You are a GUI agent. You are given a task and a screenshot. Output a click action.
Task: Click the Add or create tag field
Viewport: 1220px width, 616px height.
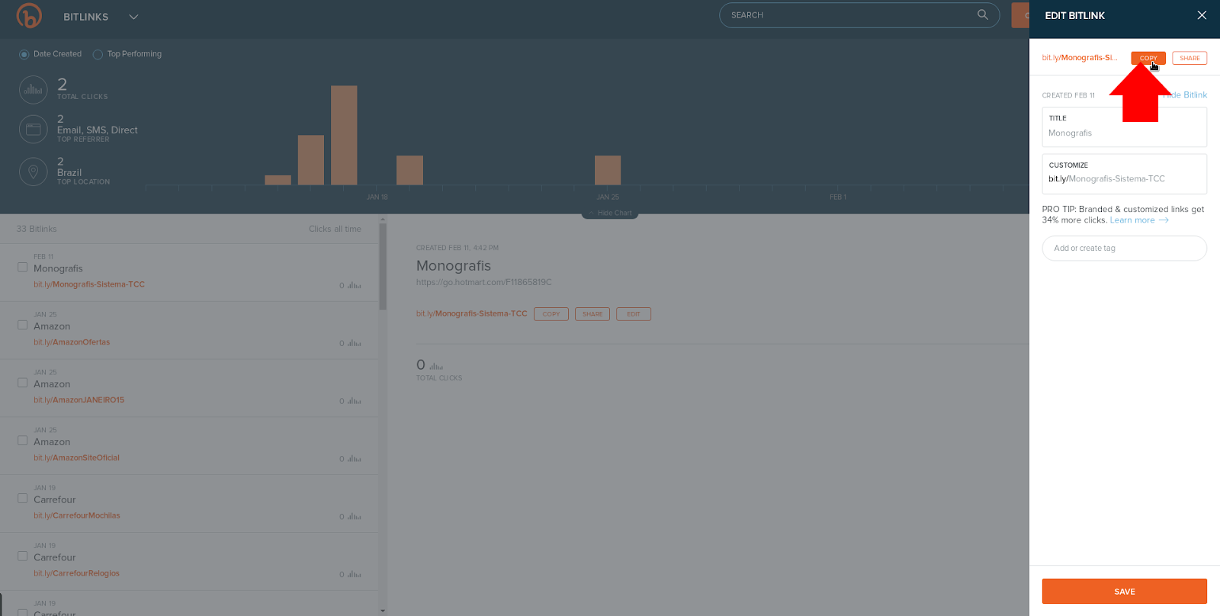tap(1124, 249)
